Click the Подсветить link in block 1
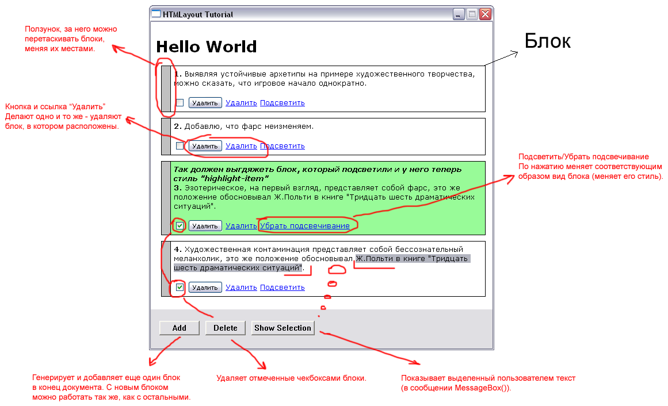Screen dimensions: 668x406 point(282,103)
